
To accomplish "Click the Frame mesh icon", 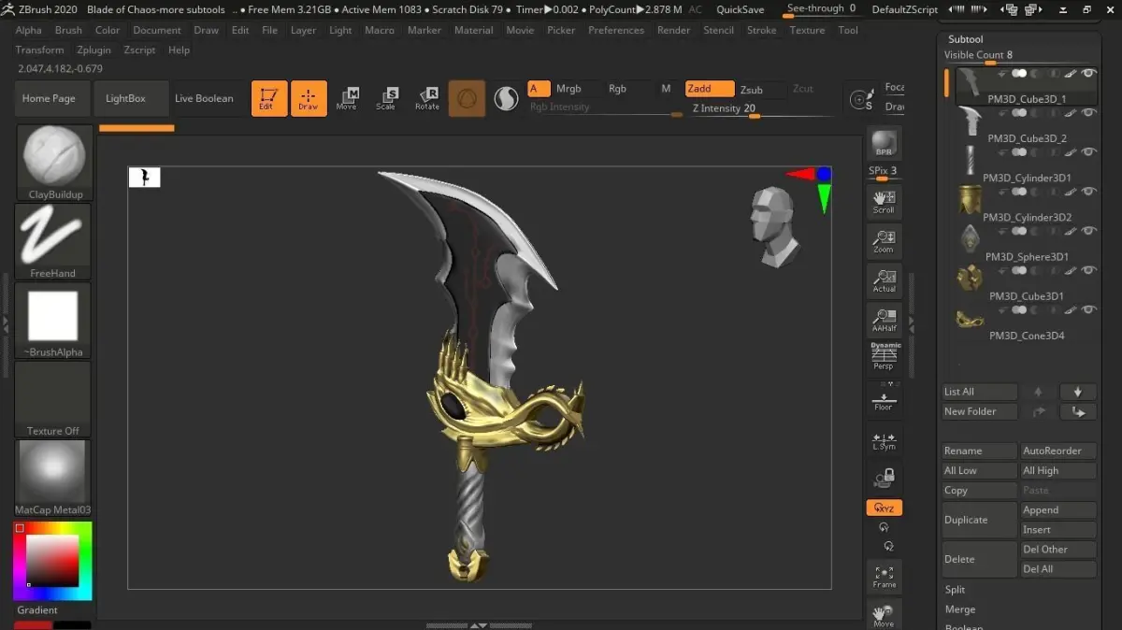I will (x=884, y=576).
